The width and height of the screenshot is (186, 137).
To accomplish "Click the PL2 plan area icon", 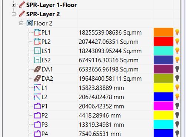I will point(37,41).
